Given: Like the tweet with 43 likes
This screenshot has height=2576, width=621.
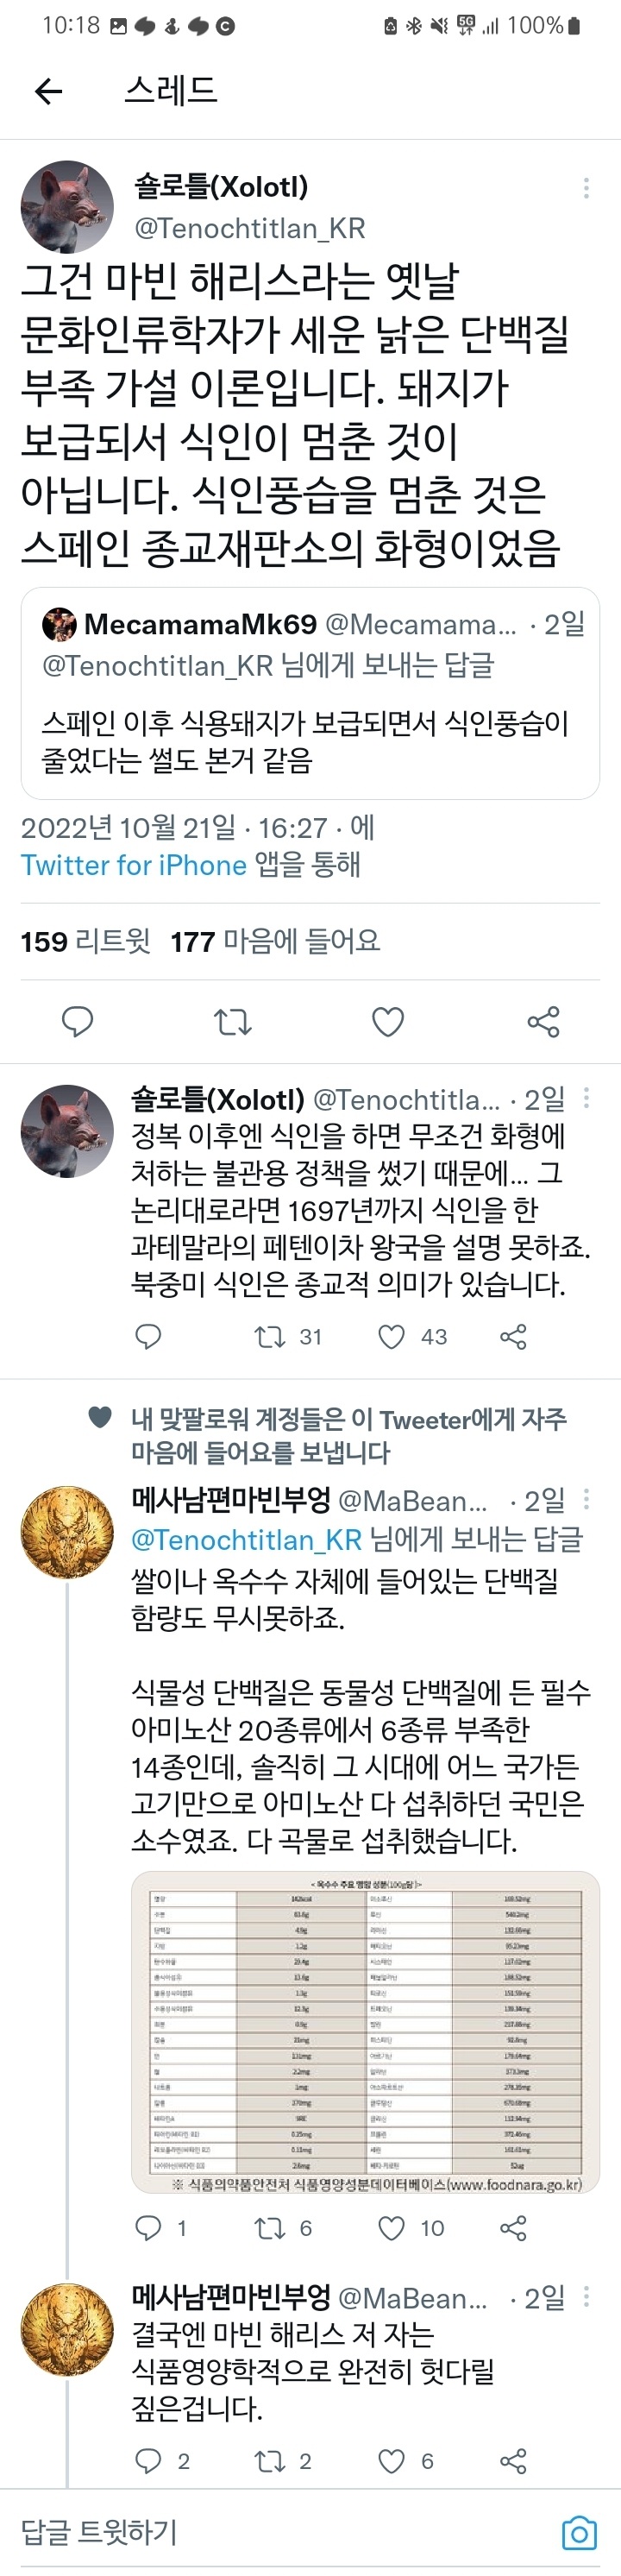Looking at the screenshot, I should [x=392, y=1337].
